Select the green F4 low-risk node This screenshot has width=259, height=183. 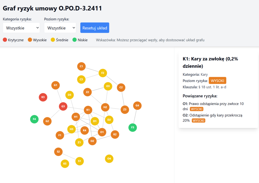[34, 119]
